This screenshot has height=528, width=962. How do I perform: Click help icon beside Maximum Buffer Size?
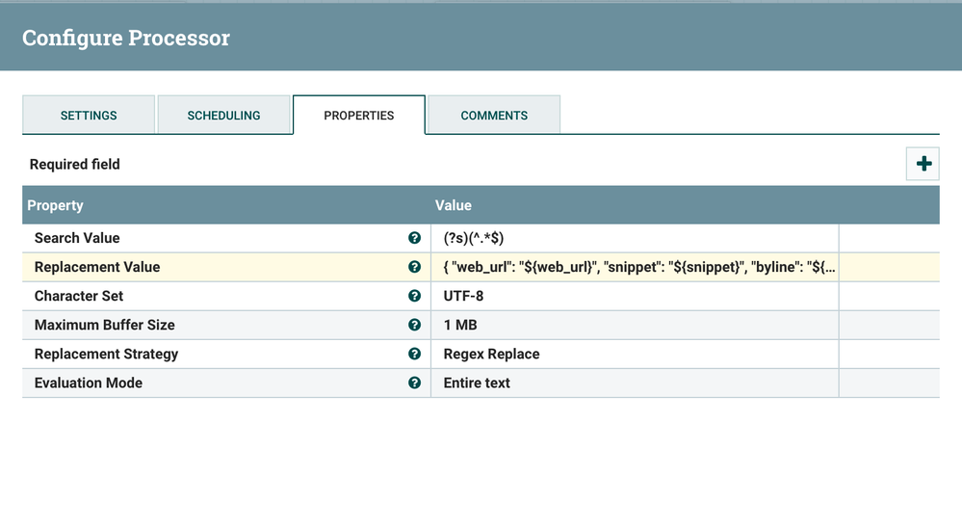(x=414, y=325)
